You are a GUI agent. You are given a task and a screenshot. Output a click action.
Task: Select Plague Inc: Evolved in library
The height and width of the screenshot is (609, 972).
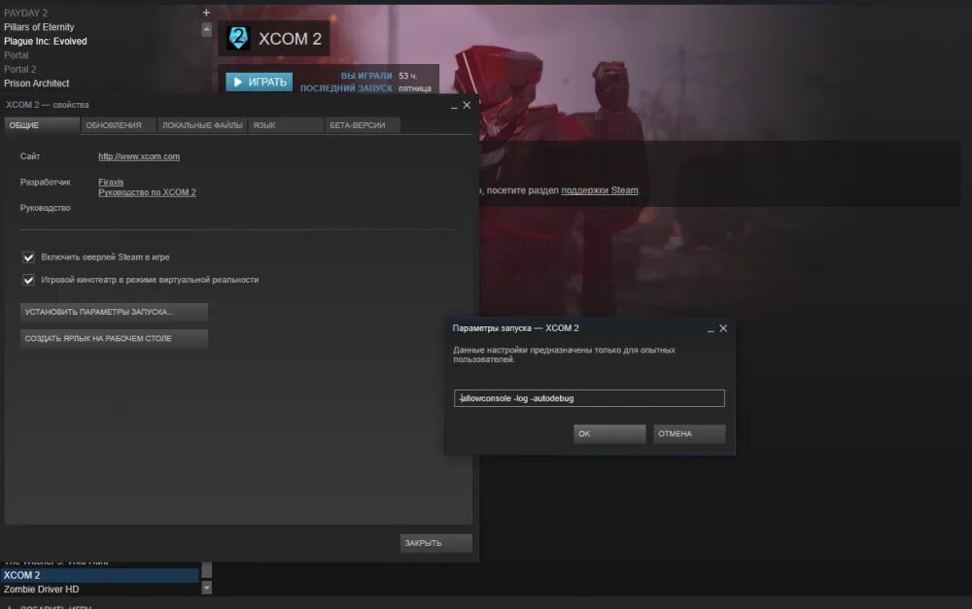coord(46,42)
